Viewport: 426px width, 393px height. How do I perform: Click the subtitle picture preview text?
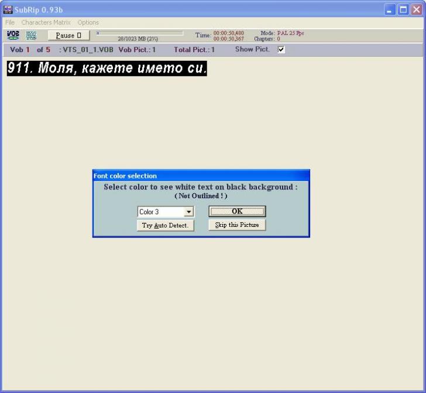[x=107, y=68]
